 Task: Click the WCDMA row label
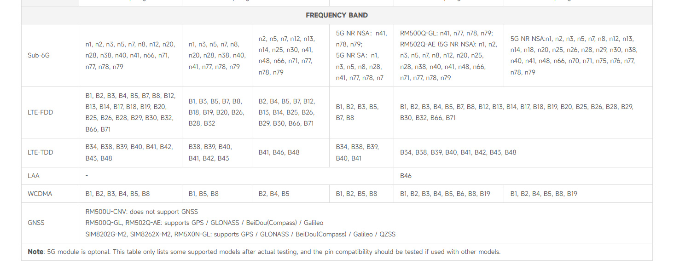point(40,194)
